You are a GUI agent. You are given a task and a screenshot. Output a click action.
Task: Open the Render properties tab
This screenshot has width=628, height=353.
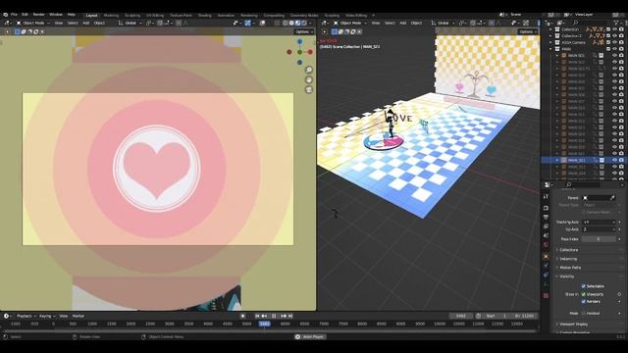tap(546, 208)
